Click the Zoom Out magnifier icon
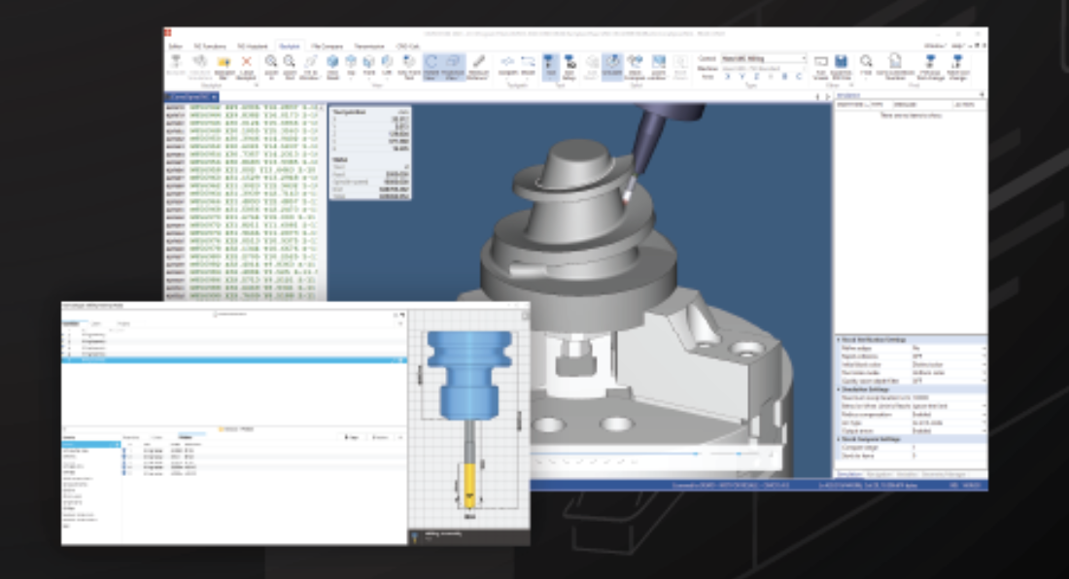 coord(289,67)
